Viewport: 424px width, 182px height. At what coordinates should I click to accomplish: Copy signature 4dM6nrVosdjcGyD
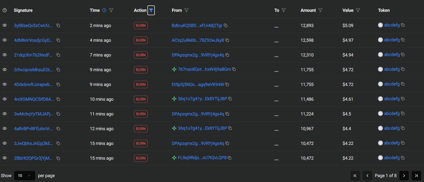point(58,40)
